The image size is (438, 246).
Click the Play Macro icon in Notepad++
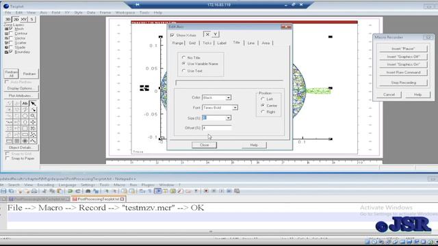pos(222,191)
